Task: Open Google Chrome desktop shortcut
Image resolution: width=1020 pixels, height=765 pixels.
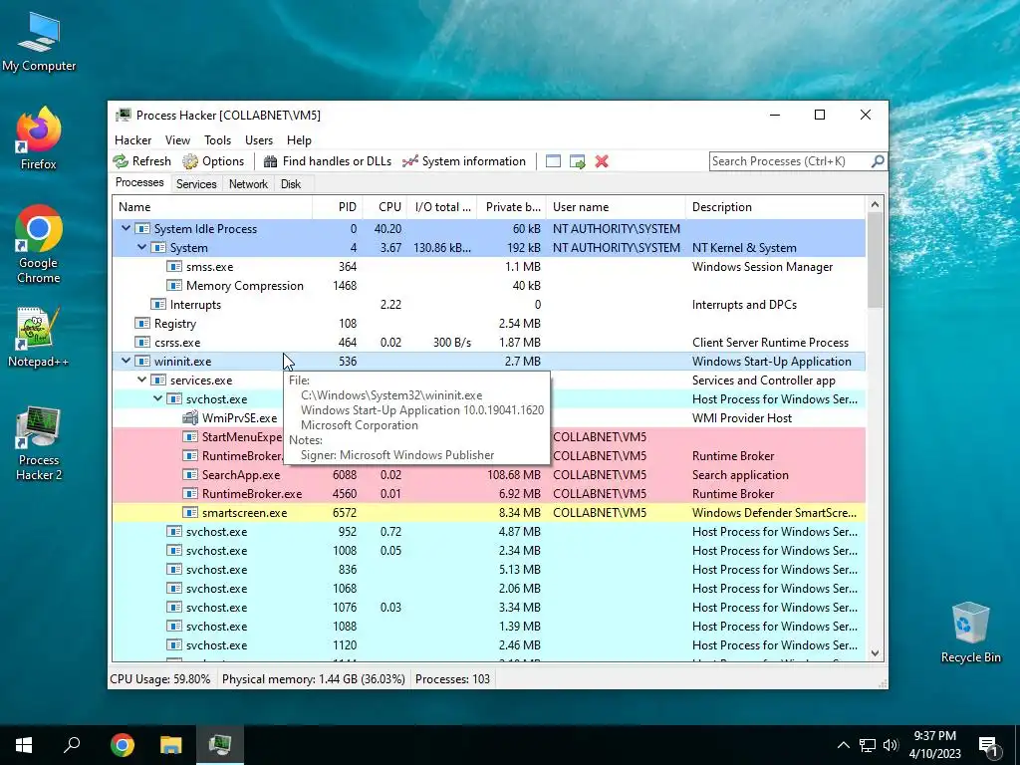Action: coord(39,245)
